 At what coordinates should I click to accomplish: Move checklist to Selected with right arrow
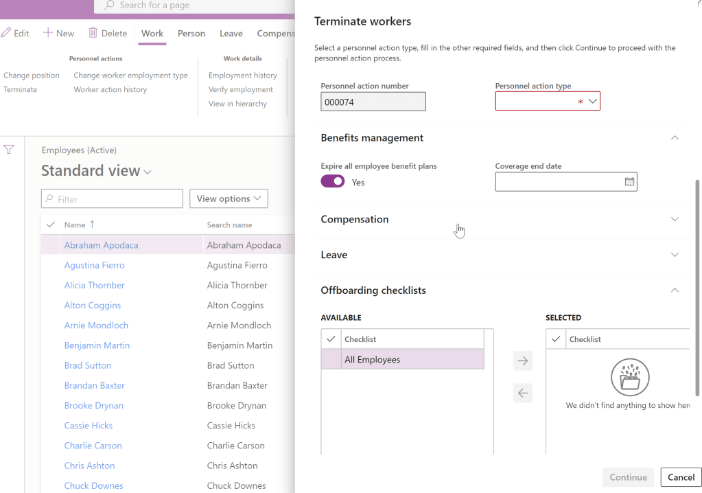(x=523, y=361)
